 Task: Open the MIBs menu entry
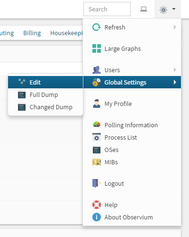(132, 162)
